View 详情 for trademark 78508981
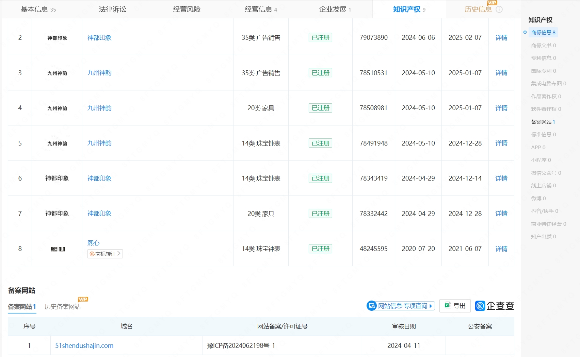Image resolution: width=580 pixels, height=357 pixels. (501, 108)
